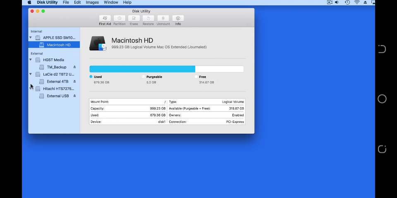Select Macintosh HD in the sidebar

click(x=54, y=45)
